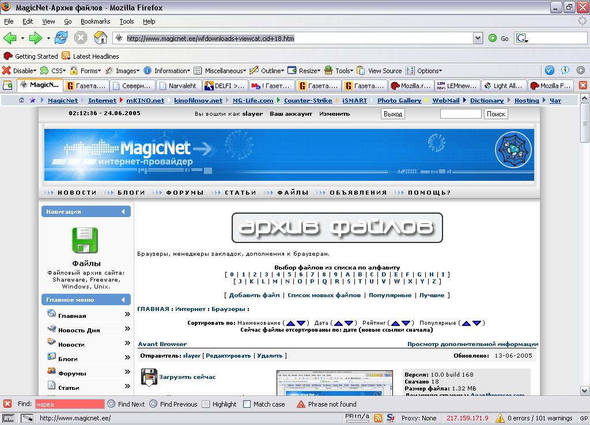Click the Home toolbar button

tap(100, 38)
